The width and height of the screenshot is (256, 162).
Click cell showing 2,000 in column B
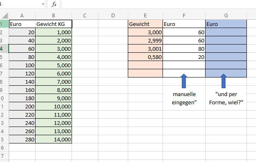pos(53,40)
